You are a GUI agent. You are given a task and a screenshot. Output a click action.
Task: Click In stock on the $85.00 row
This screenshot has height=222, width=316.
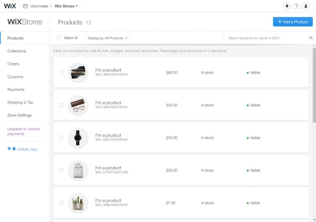pyautogui.click(x=207, y=73)
